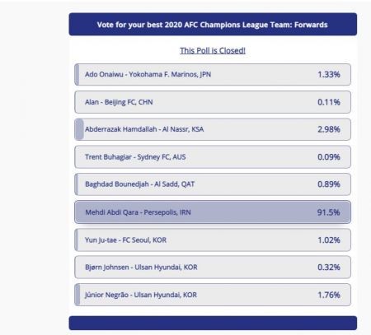Select the Trent Buhagiar - Sydney FC option

[213, 157]
